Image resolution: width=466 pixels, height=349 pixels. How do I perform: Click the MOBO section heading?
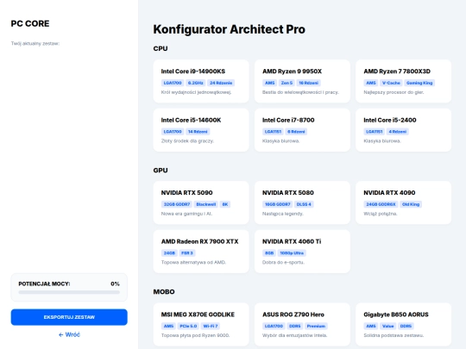click(x=164, y=291)
